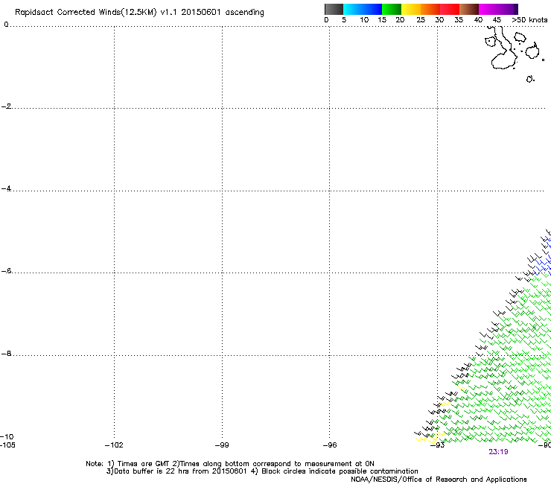Click the '-102' longitude axis label
551x484 pixels.
pos(114,445)
